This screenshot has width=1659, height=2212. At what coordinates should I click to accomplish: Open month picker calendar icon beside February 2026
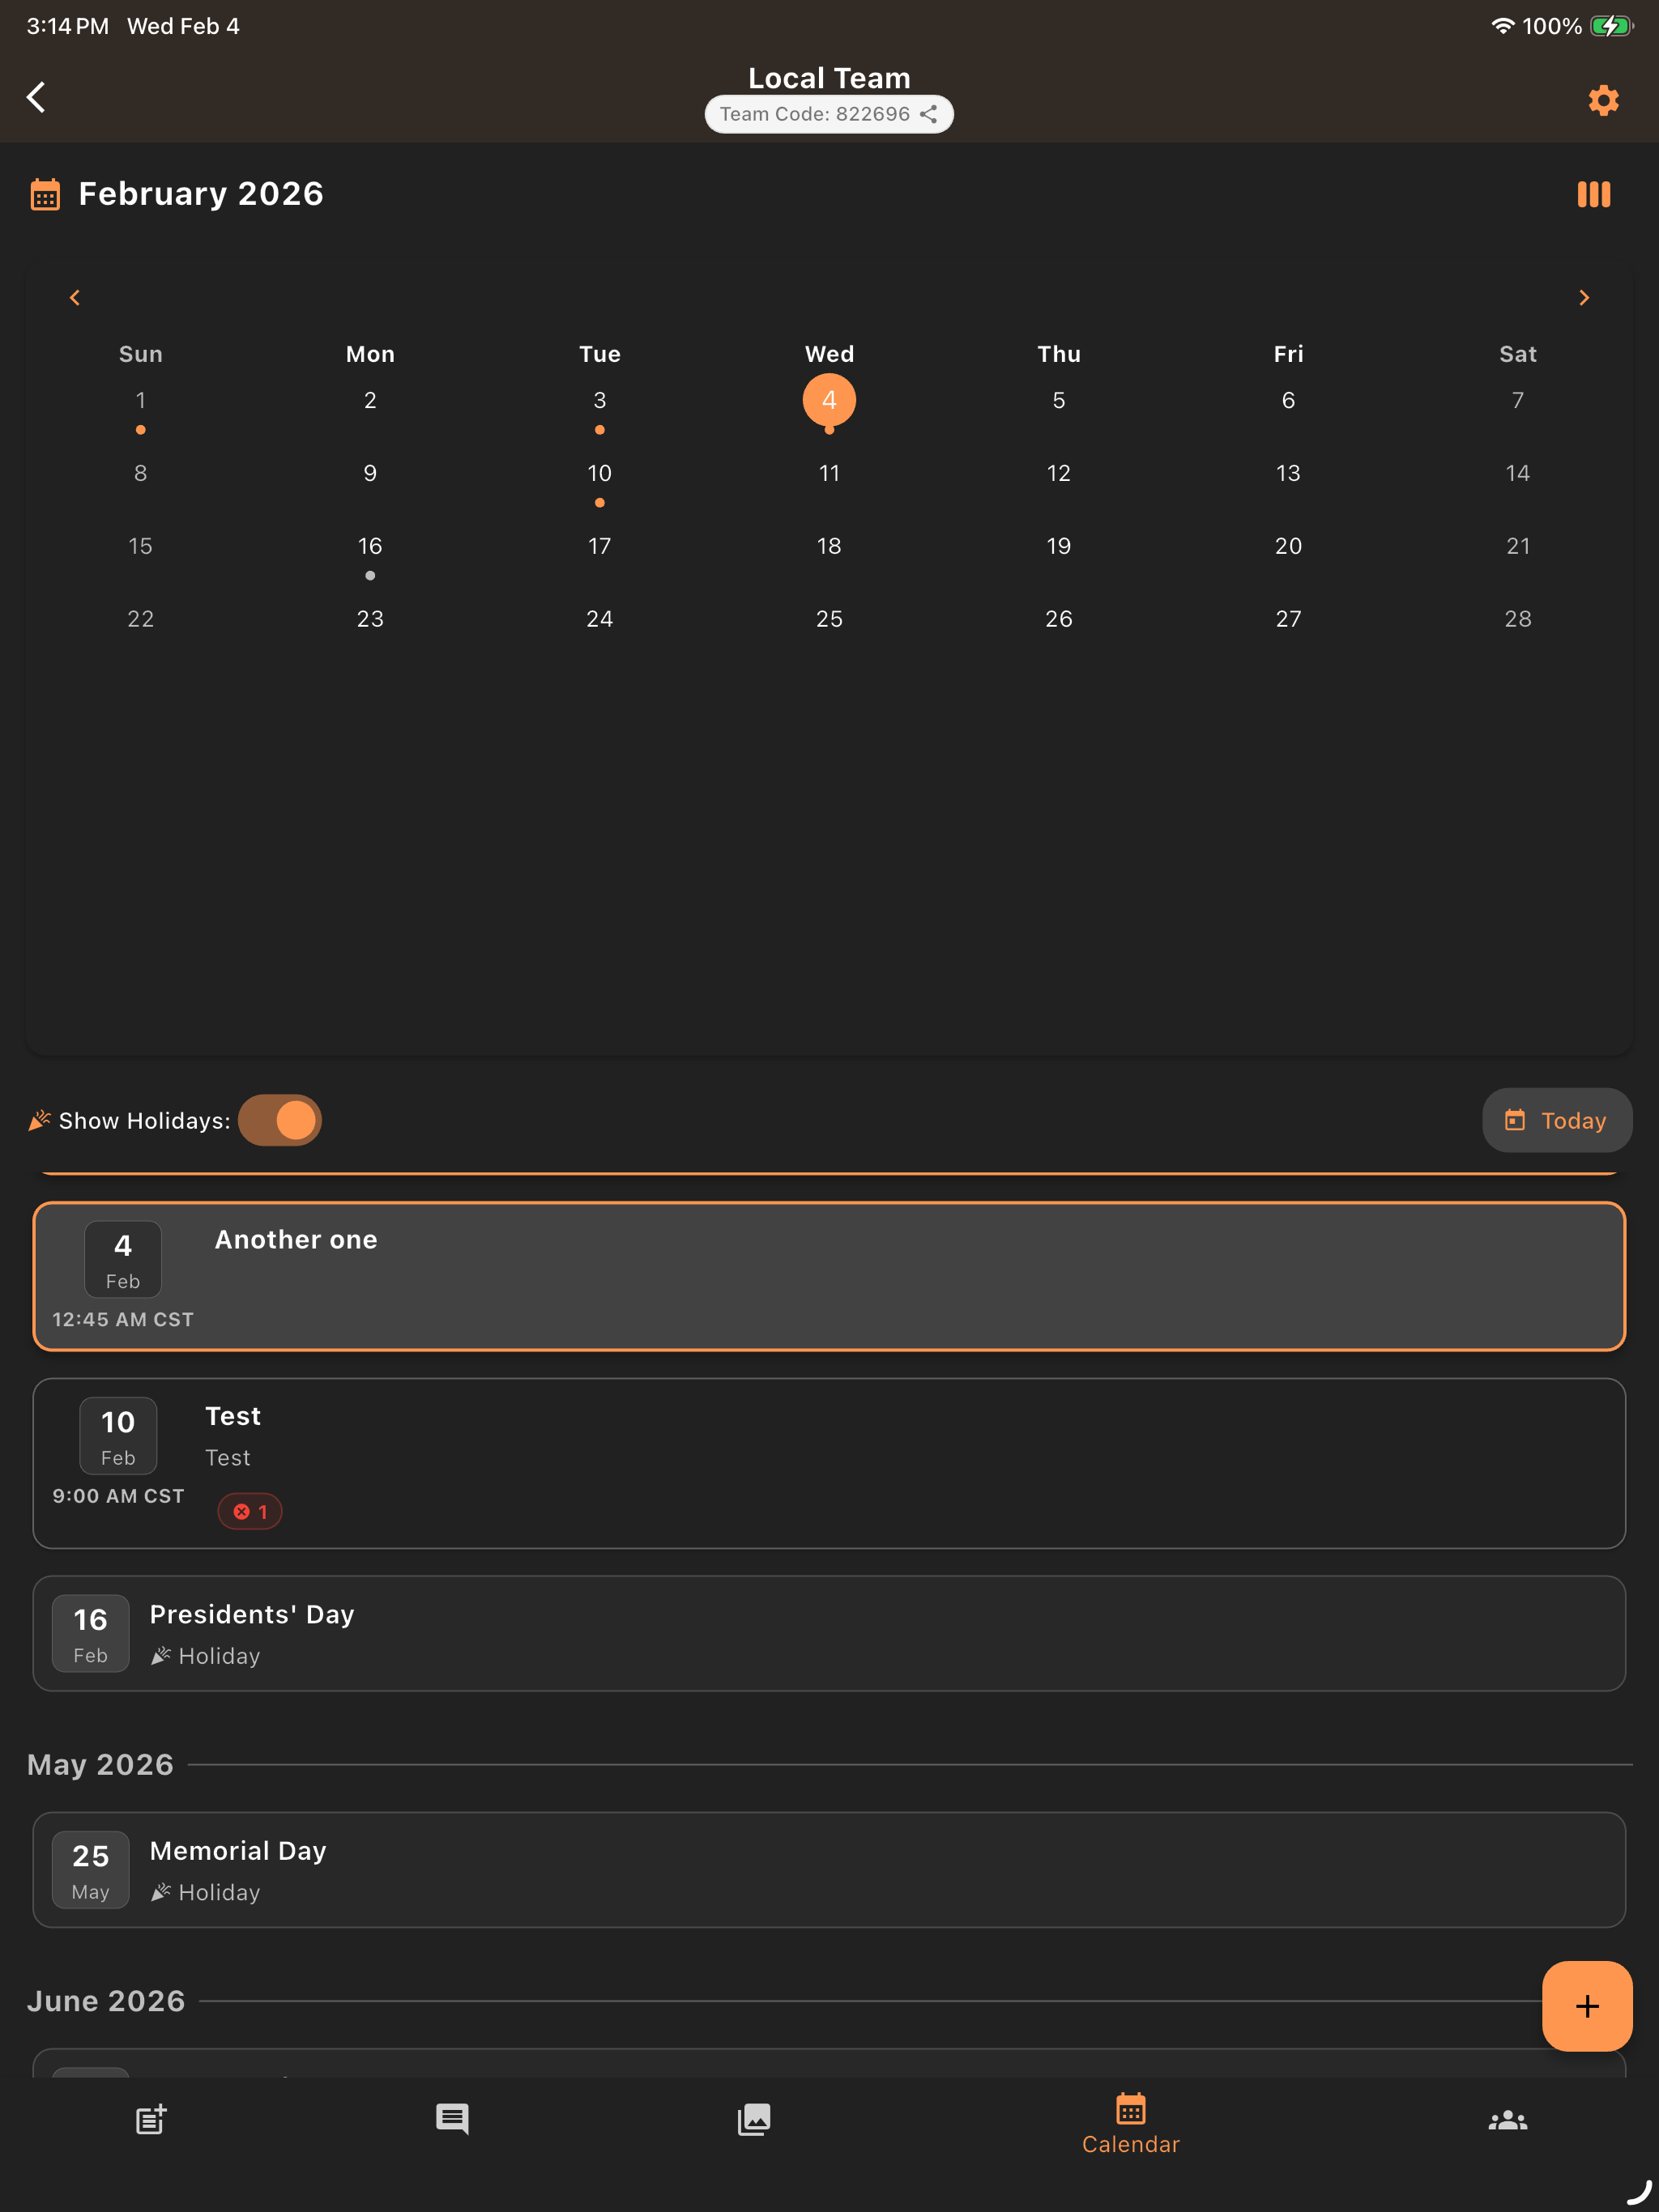click(45, 194)
